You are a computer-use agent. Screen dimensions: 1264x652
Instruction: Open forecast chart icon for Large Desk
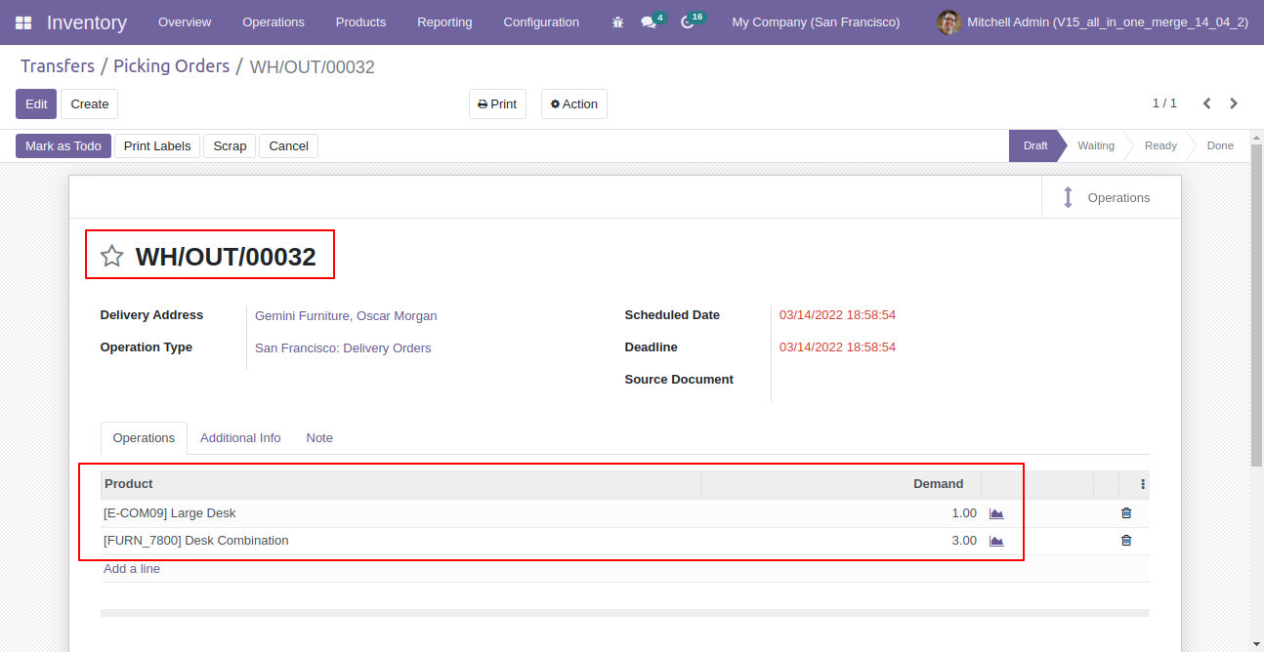[996, 513]
